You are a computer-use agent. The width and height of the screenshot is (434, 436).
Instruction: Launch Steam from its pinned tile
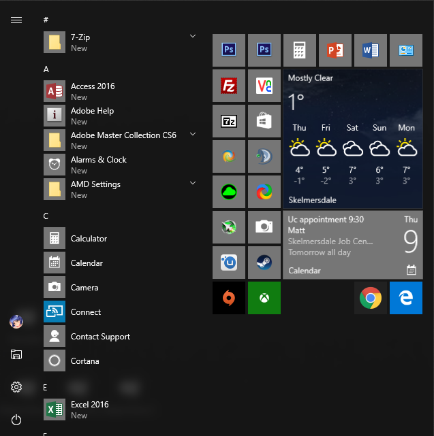pos(264,262)
